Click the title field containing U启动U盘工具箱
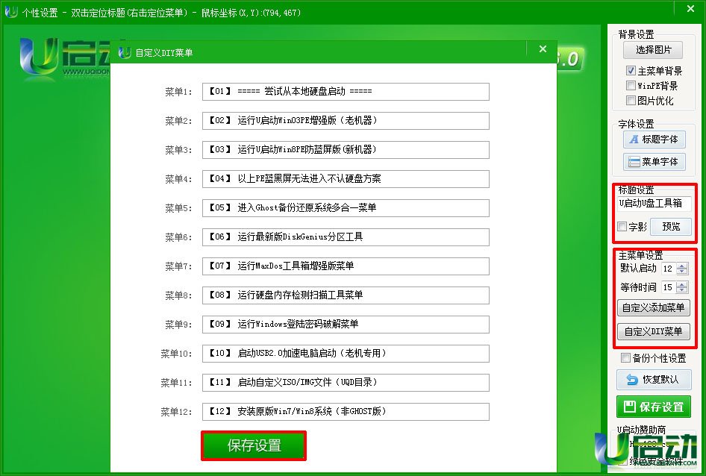This screenshot has width=706, height=476. point(655,204)
